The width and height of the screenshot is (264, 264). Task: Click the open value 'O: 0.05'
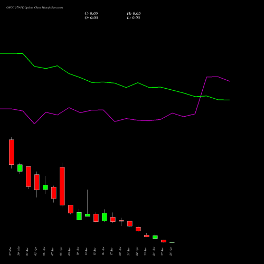91,18
